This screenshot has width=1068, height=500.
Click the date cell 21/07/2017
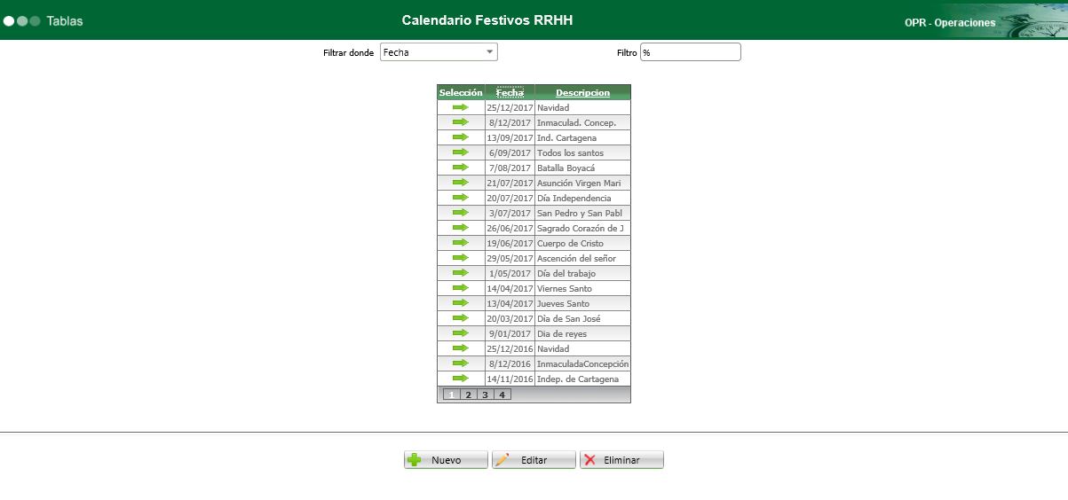click(x=510, y=183)
